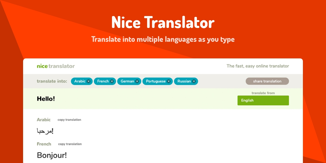Copy translation for Arabic
This screenshot has width=326, height=163.
[x=69, y=120]
